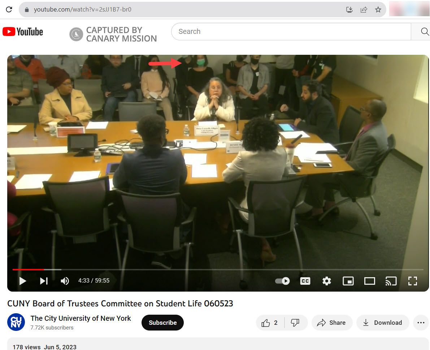Download the video
This screenshot has height=350, width=430.
382,323
